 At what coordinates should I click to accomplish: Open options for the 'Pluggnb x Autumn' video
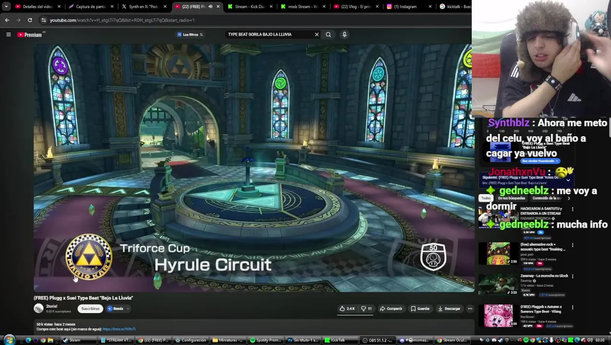[x=572, y=308]
